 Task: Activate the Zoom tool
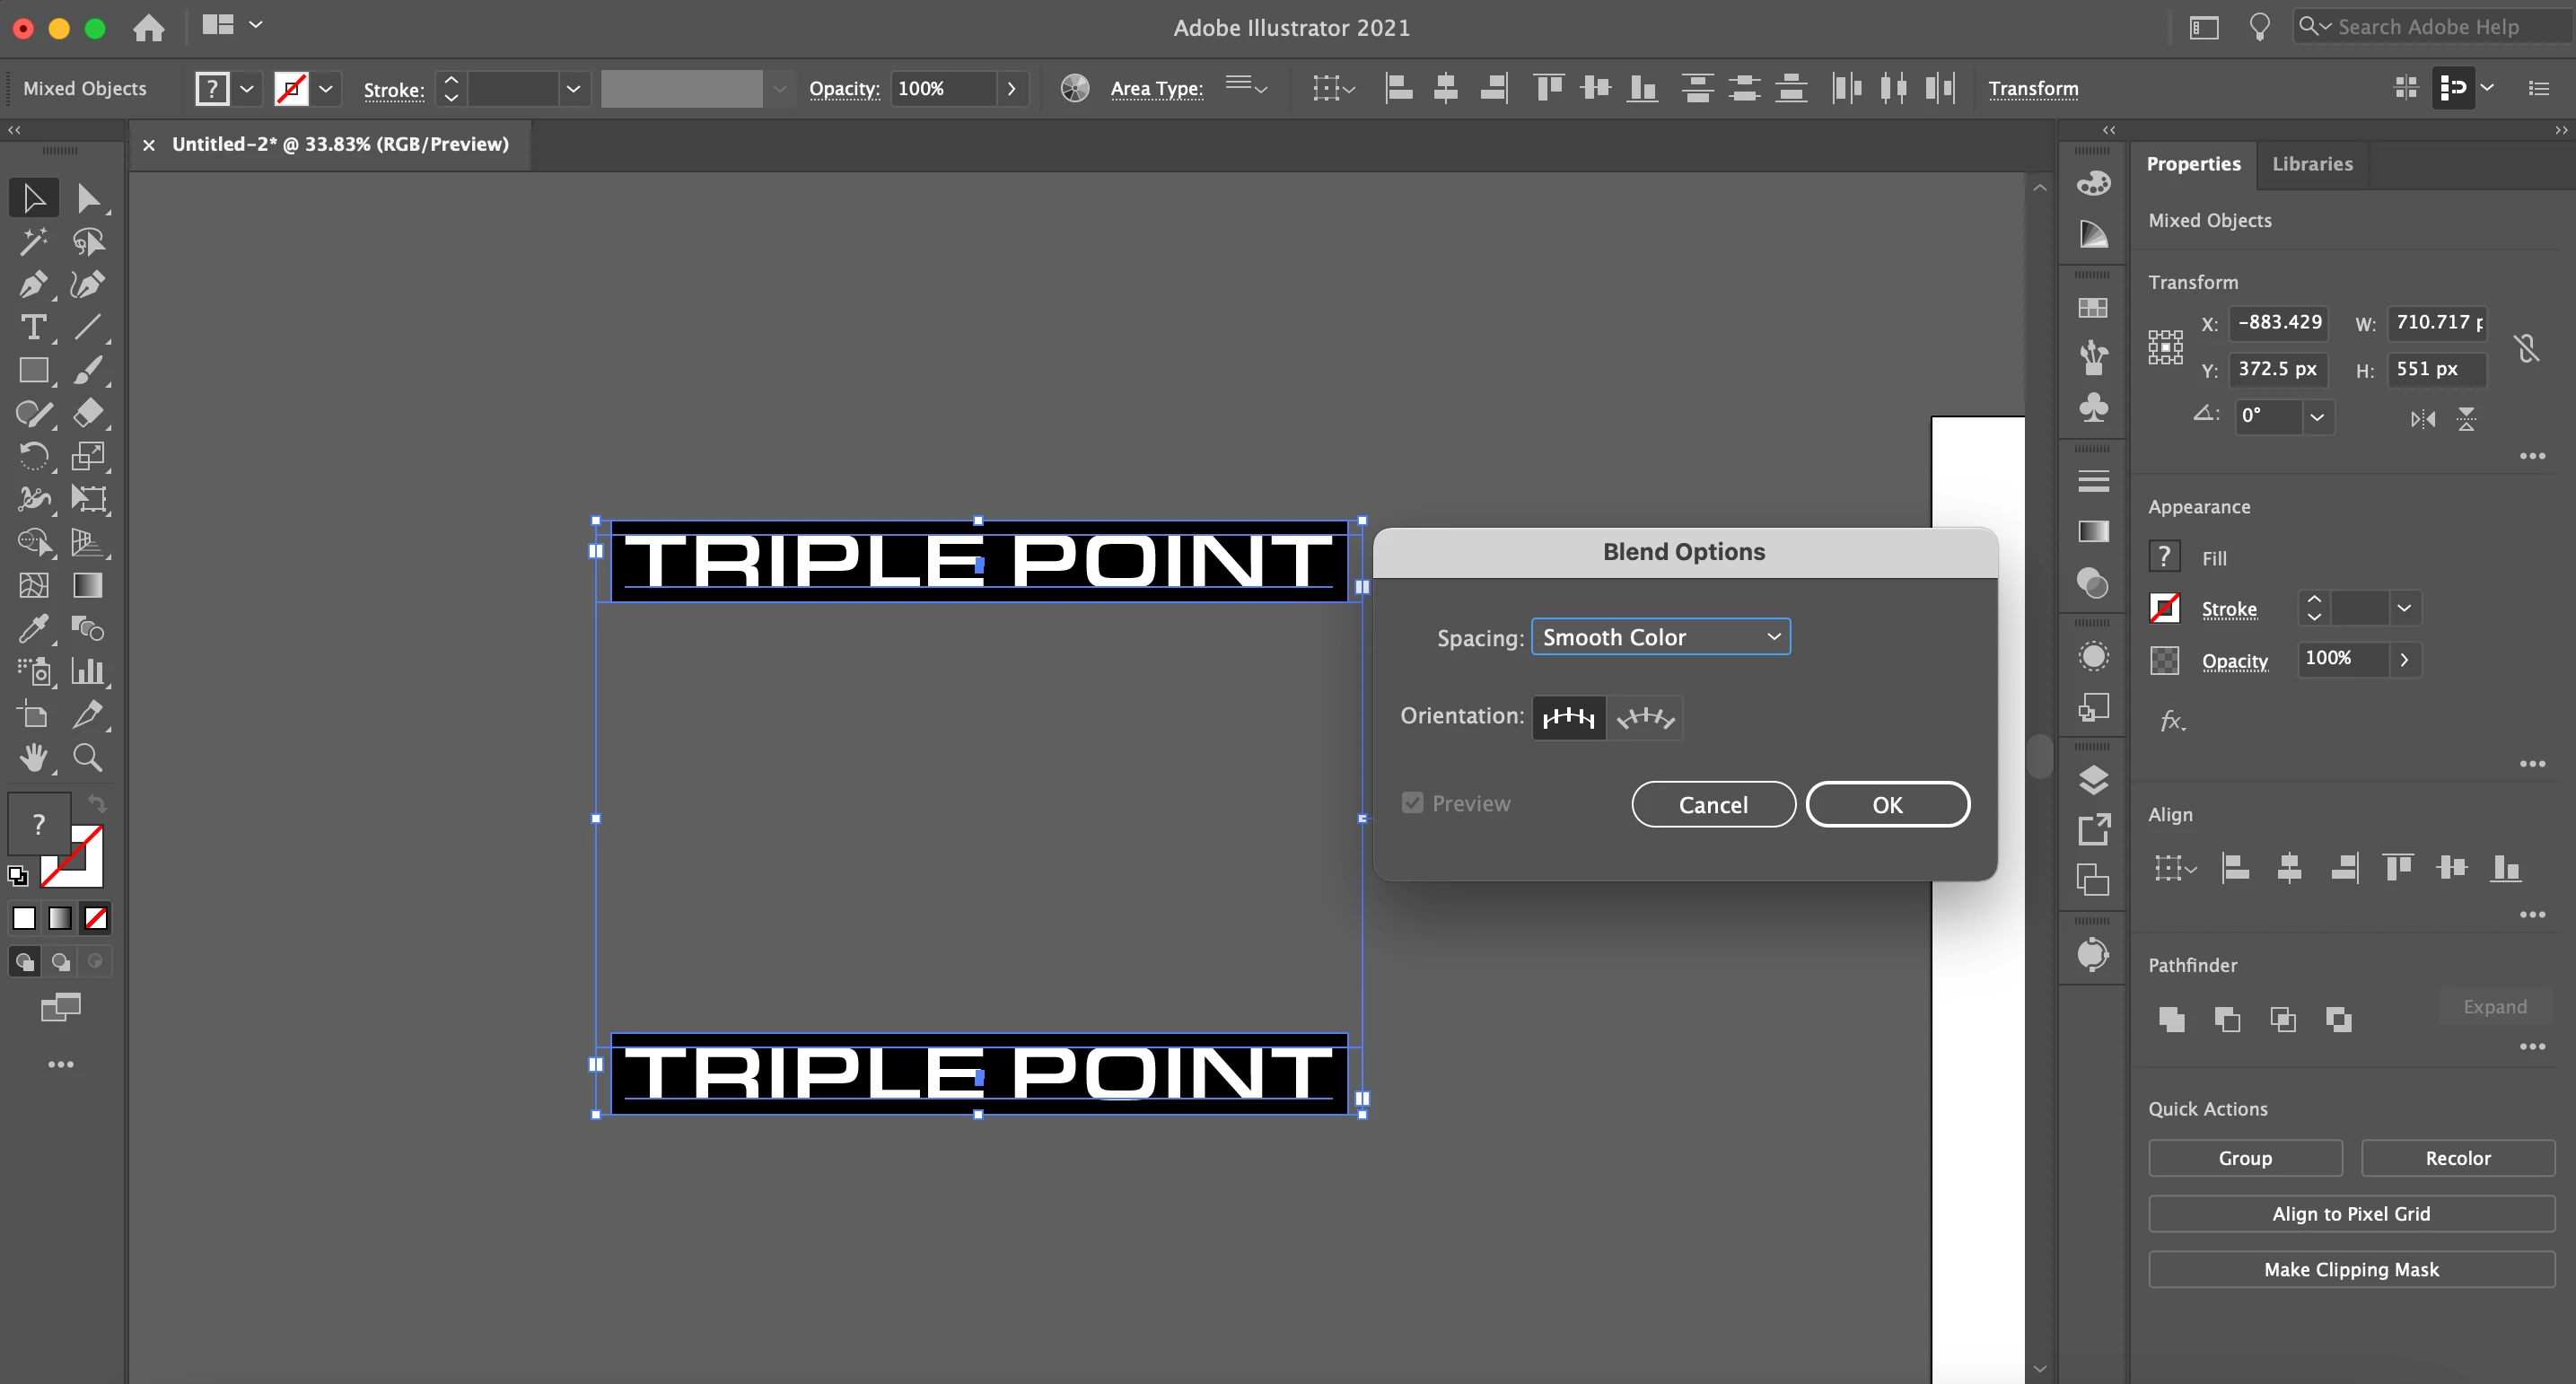point(88,758)
